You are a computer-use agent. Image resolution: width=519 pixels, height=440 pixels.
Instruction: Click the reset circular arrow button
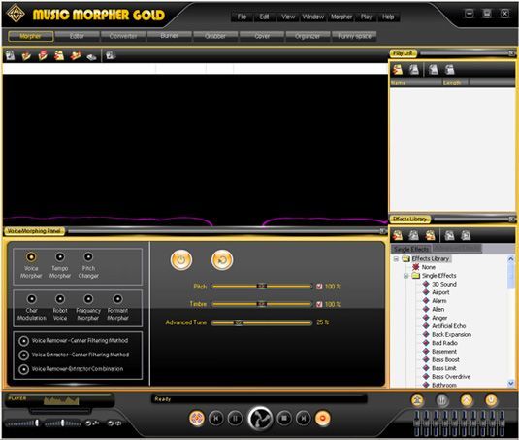pyautogui.click(x=222, y=260)
